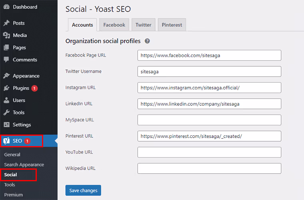Click the Dashboard gauge icon
The image size is (304, 200).
(6, 7)
